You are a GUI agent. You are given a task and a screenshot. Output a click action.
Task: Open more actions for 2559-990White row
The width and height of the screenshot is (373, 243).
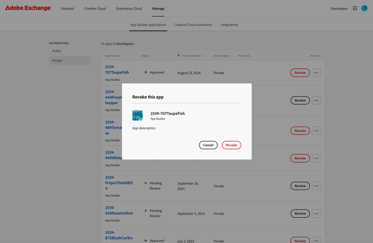(x=316, y=158)
